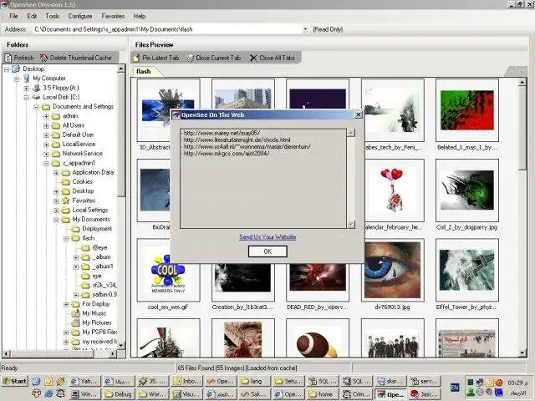Image resolution: width=535 pixels, height=401 pixels.
Task: Switch to the flash tab
Action: coord(145,71)
